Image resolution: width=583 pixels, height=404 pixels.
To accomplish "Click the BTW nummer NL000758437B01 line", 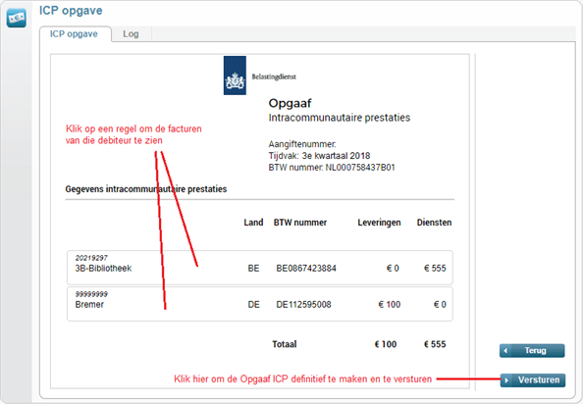I will pos(332,168).
